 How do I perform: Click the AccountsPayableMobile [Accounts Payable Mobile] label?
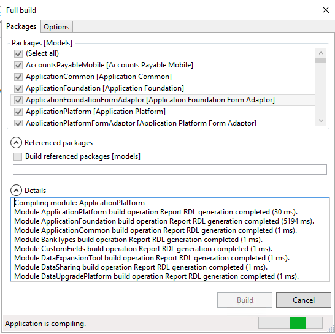point(109,65)
